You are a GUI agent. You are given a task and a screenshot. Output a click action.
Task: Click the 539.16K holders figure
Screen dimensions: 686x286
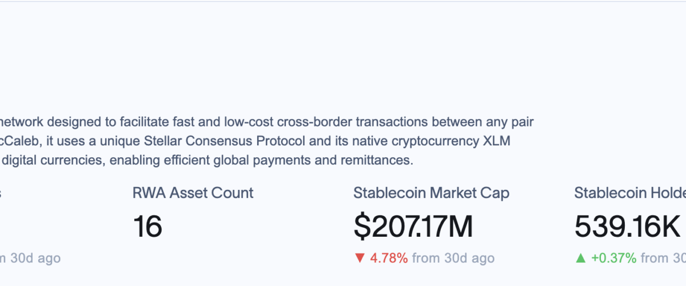627,227
